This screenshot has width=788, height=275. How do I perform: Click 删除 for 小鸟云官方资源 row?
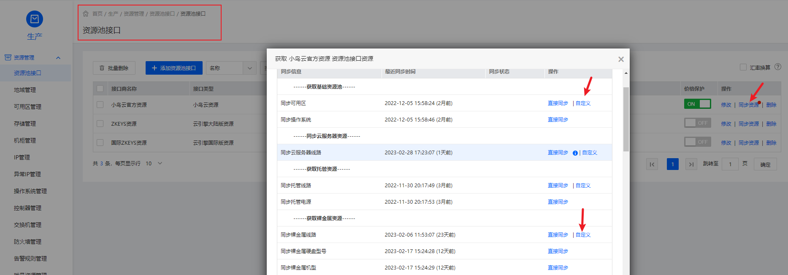point(771,105)
